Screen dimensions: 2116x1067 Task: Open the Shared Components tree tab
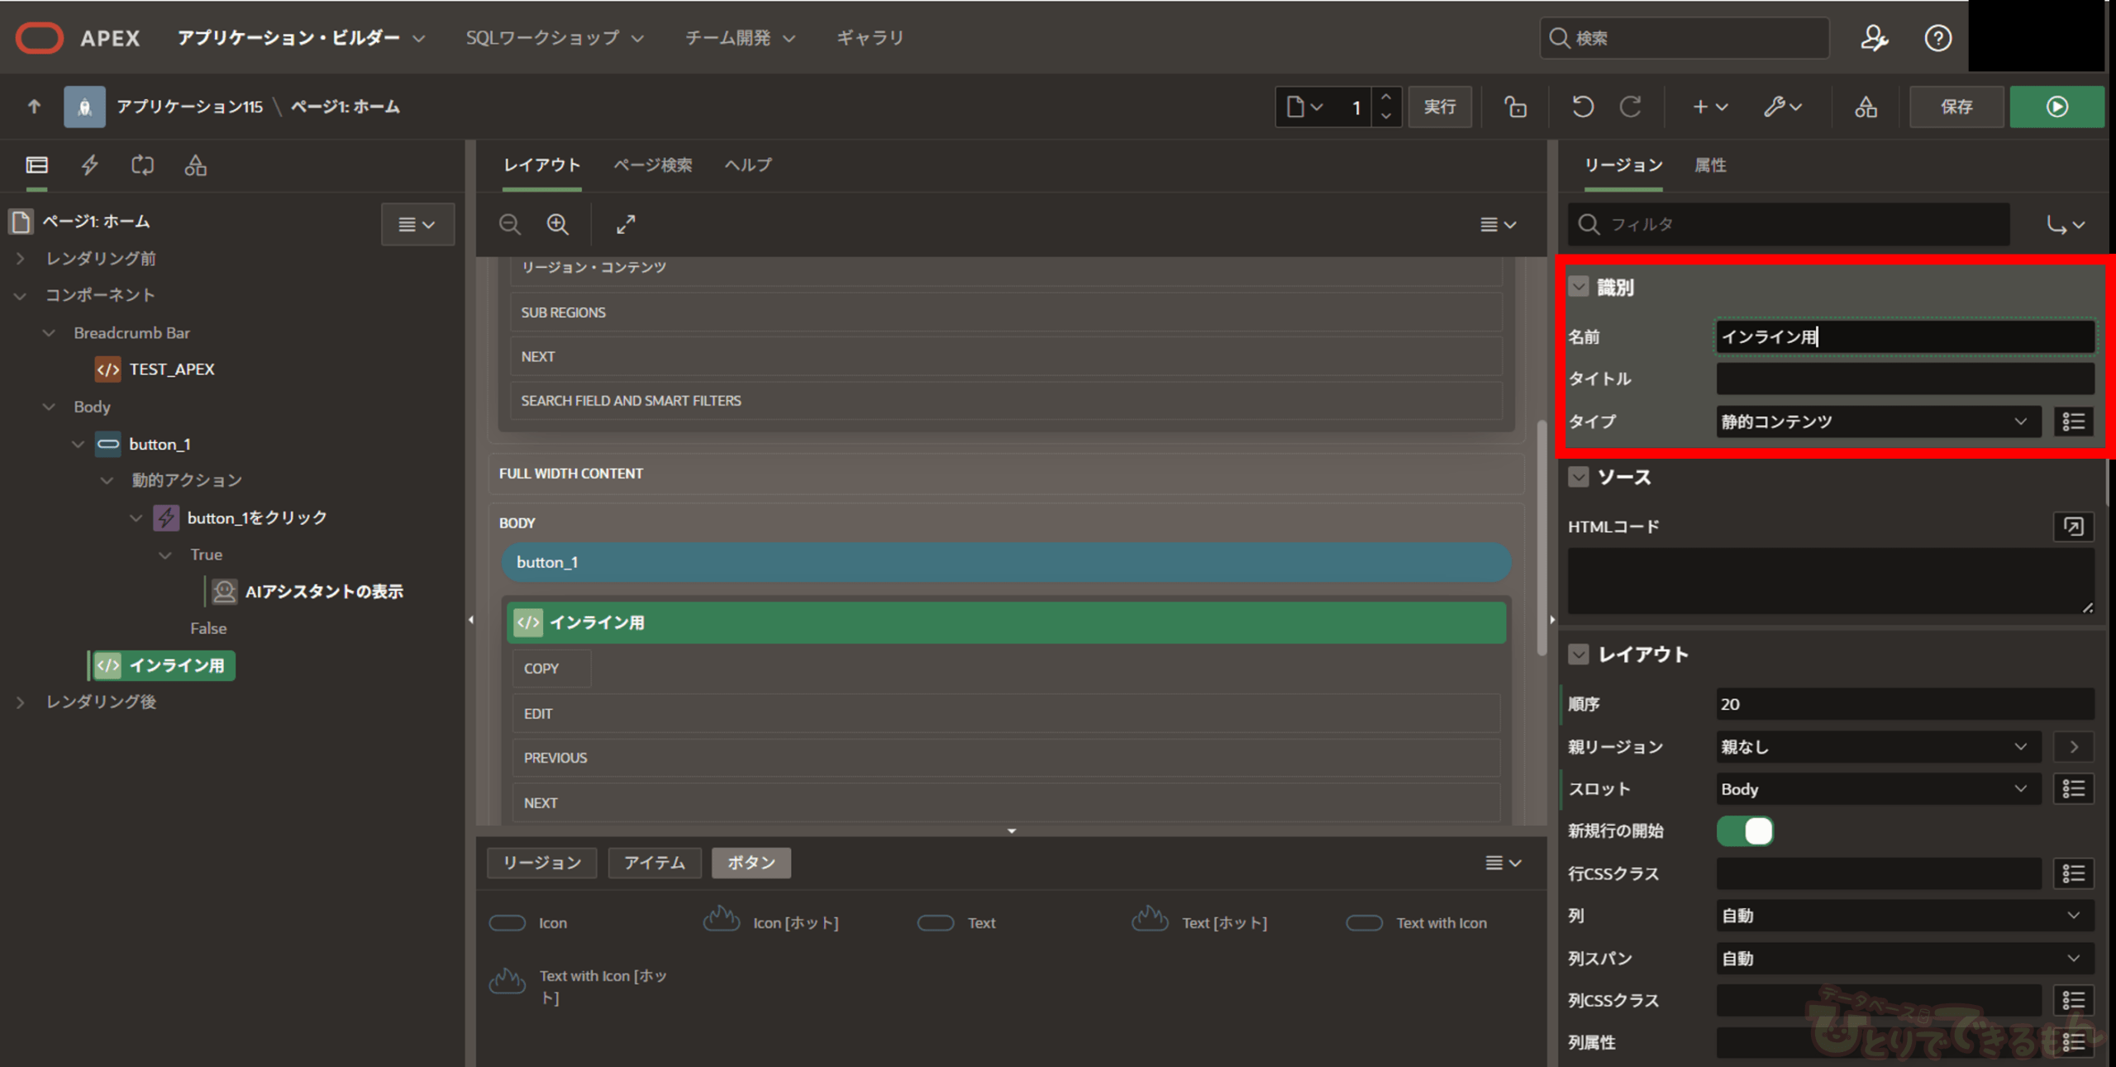pyautogui.click(x=195, y=165)
